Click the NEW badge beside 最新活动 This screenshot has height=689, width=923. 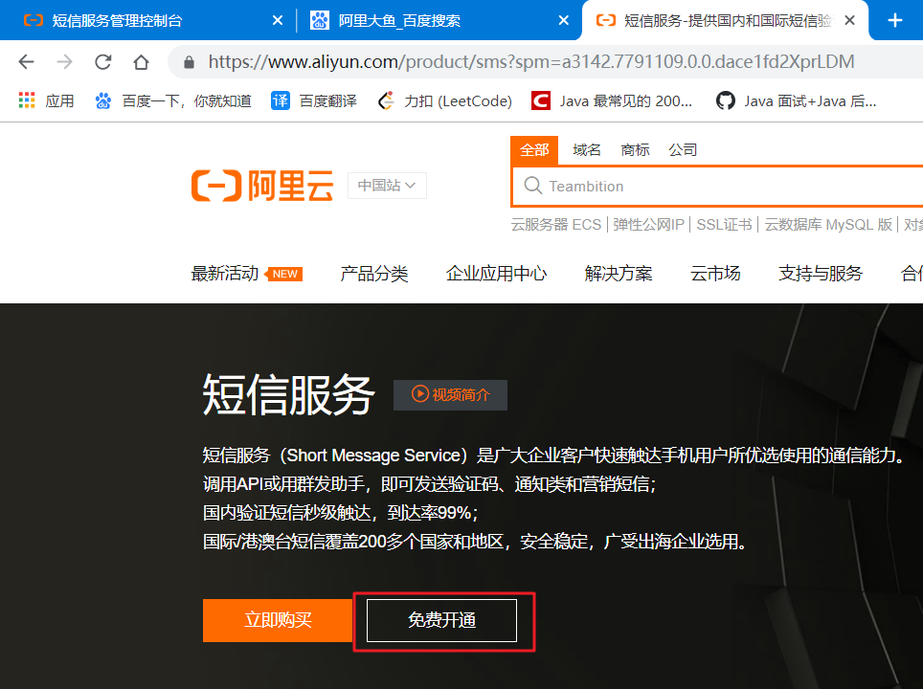tap(283, 275)
